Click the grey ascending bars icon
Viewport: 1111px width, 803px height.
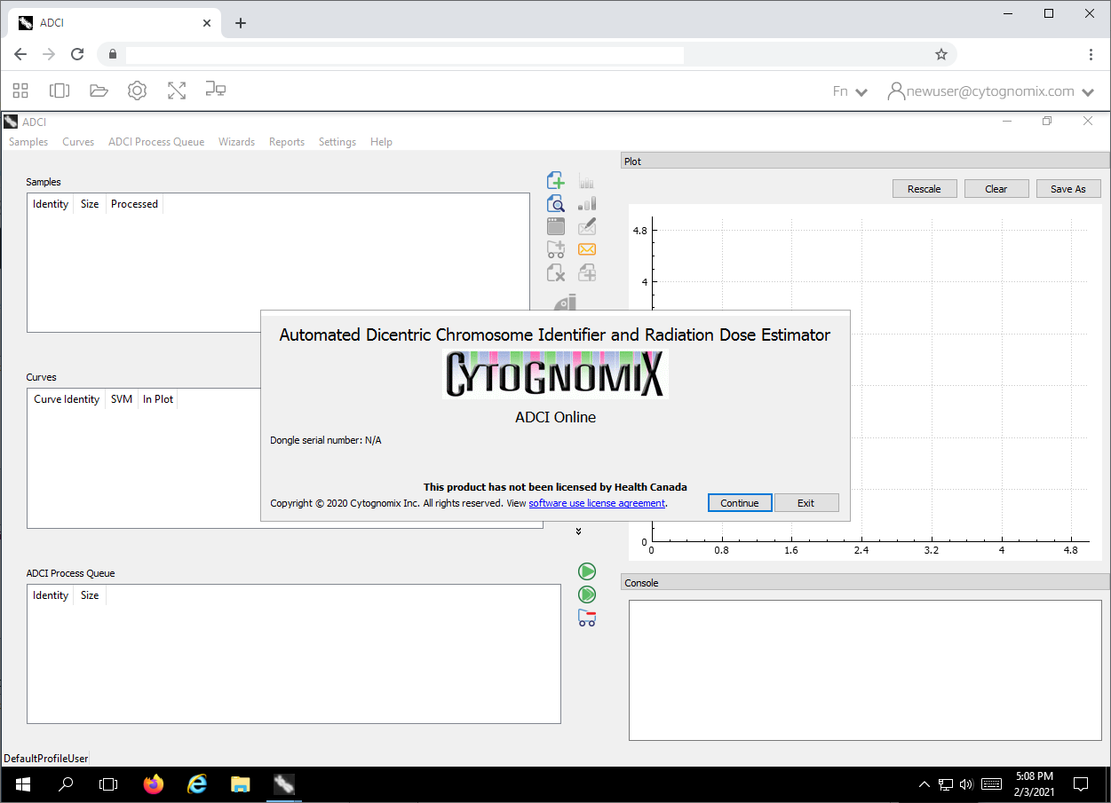(586, 203)
